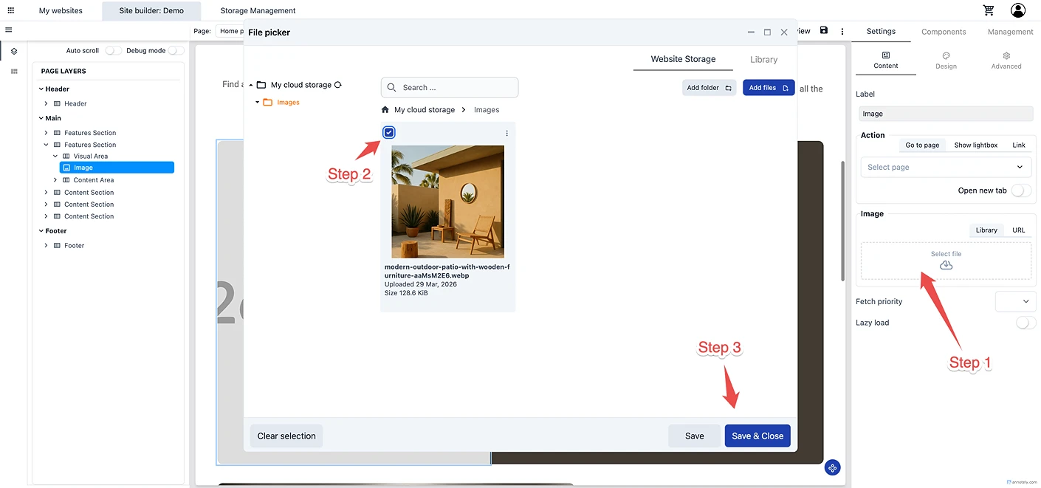Screen dimensions: 1041x488
Task: Click the Save & Close button
Action: click(x=757, y=436)
